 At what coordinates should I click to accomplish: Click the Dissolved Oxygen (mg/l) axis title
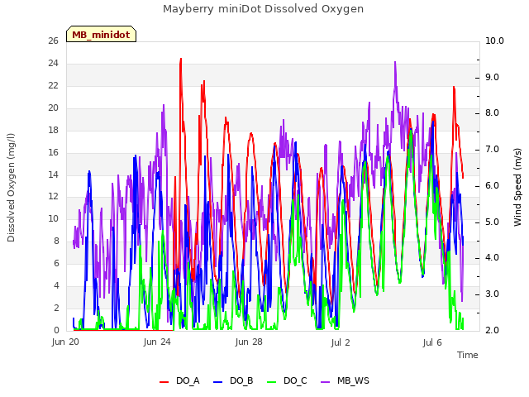point(11,188)
